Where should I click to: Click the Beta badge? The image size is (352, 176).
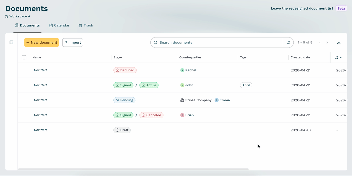341,8
